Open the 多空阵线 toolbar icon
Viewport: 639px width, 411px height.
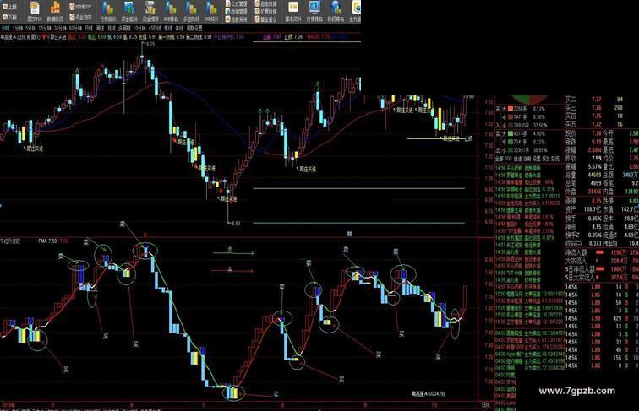pos(191,11)
